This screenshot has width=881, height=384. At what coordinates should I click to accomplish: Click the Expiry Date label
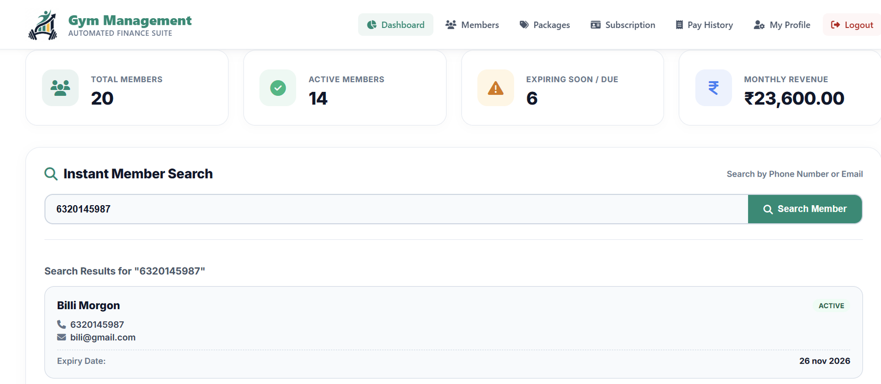click(81, 361)
